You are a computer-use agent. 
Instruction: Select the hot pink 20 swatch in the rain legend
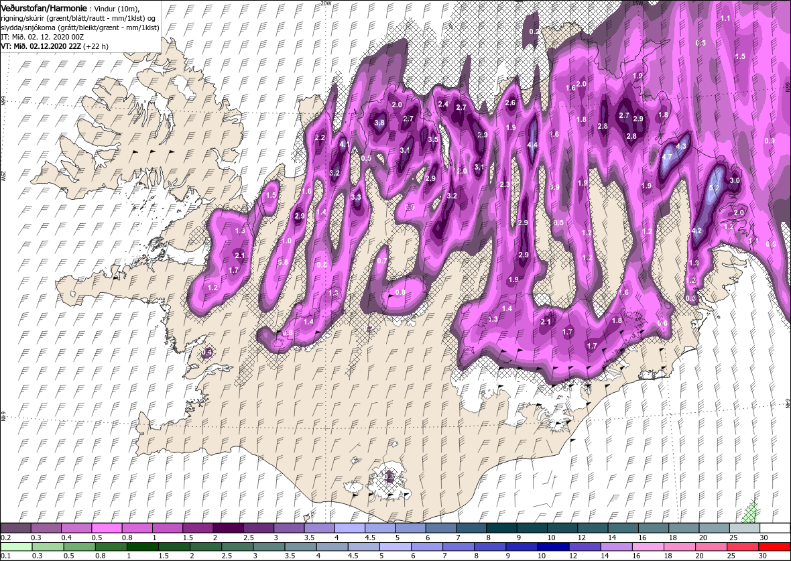point(711,548)
